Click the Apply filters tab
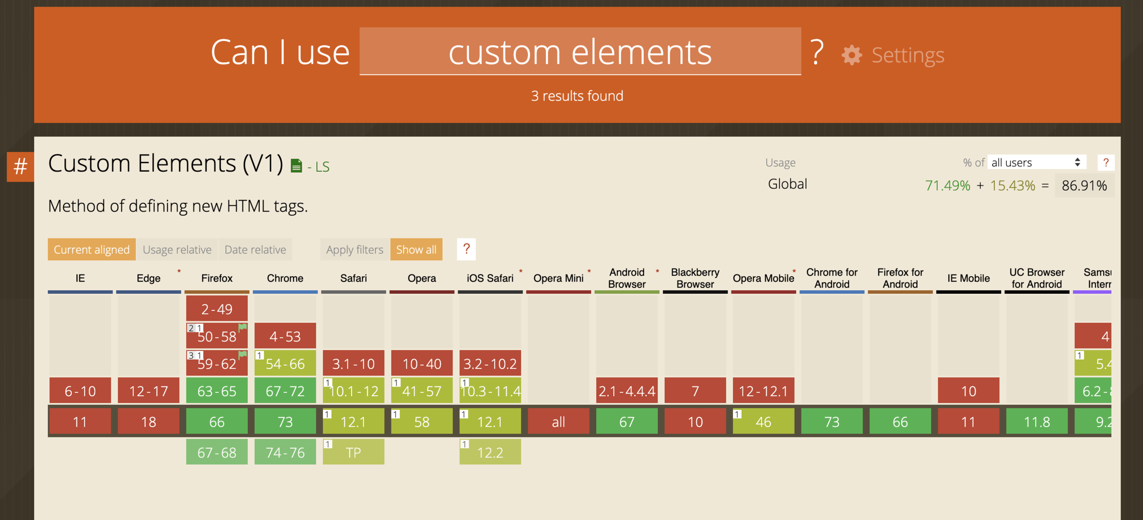Viewport: 1143px width, 520px height. coord(354,249)
